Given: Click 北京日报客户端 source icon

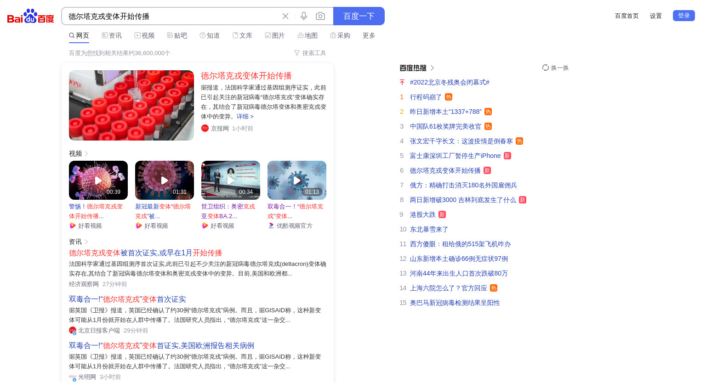Looking at the screenshot, I should pyautogui.click(x=73, y=330).
